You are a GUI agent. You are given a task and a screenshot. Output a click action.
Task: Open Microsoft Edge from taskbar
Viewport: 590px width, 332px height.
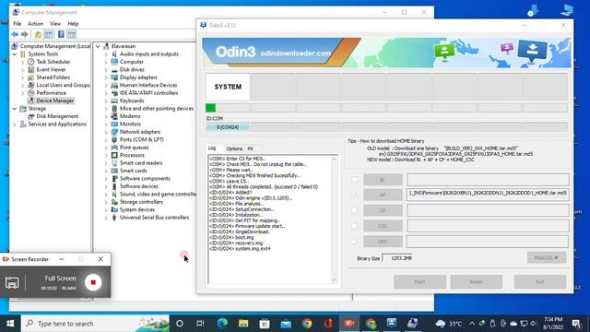222,324
